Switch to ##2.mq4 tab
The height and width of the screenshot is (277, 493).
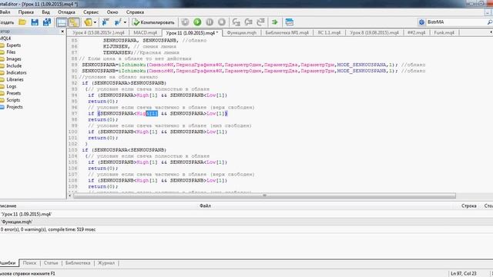[x=416, y=32]
